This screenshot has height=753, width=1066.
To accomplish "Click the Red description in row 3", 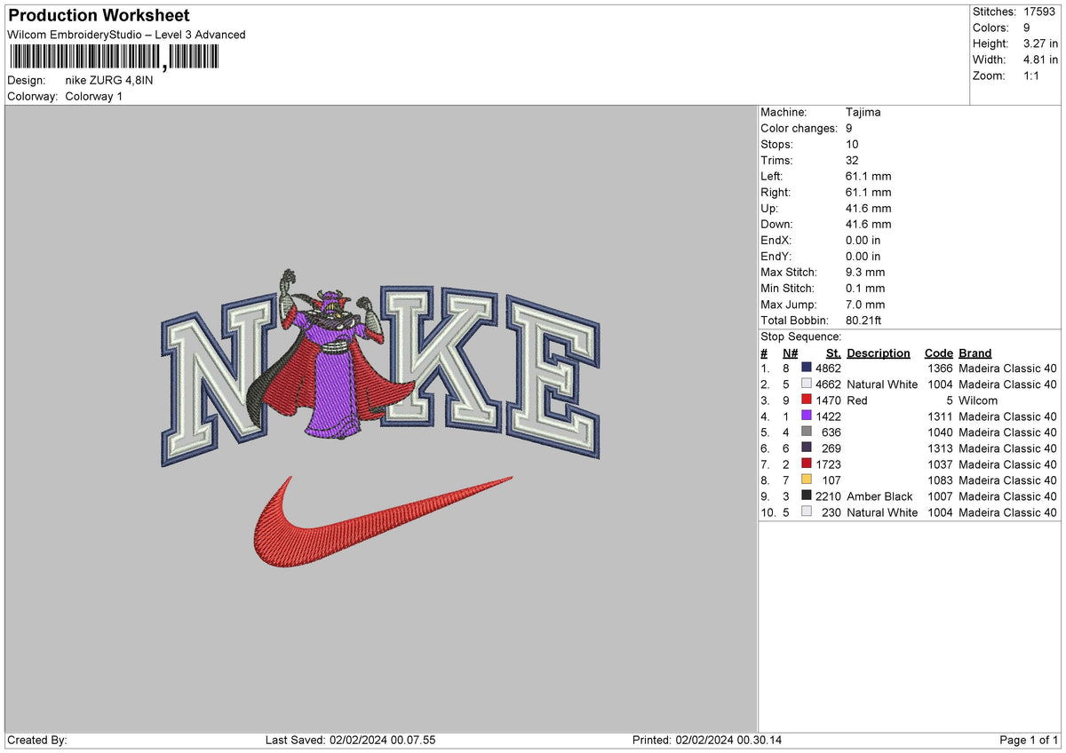I will coord(857,400).
